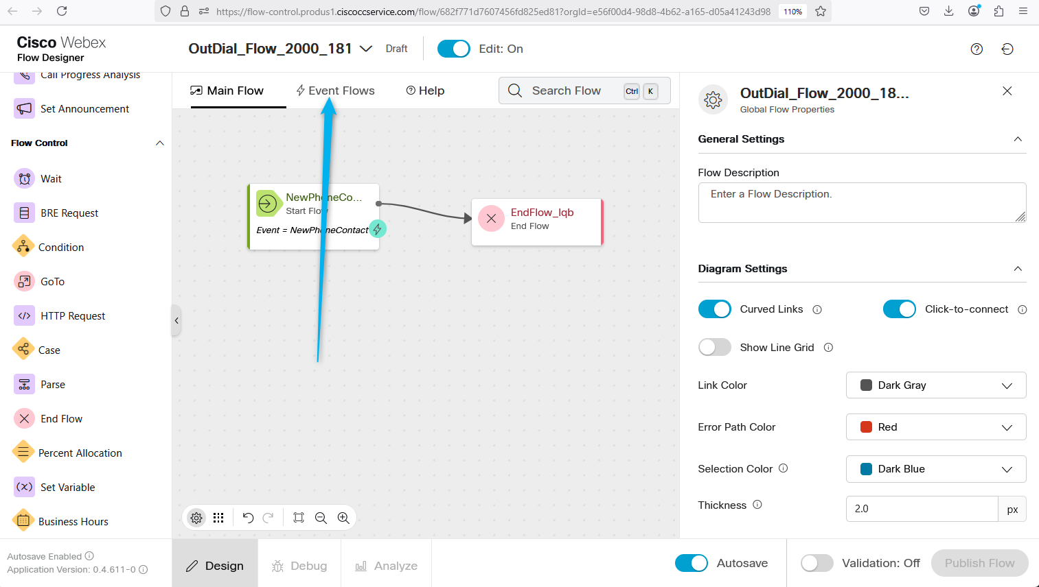Switch to the Event Flows tab
Image resolution: width=1039 pixels, height=587 pixels.
335,91
